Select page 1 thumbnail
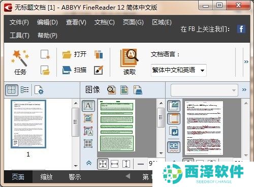Screen dimensions: 254x187 click(28, 124)
